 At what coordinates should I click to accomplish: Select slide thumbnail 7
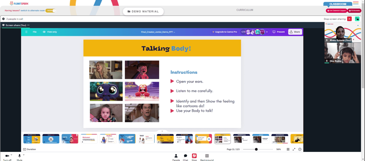click(x=146, y=139)
